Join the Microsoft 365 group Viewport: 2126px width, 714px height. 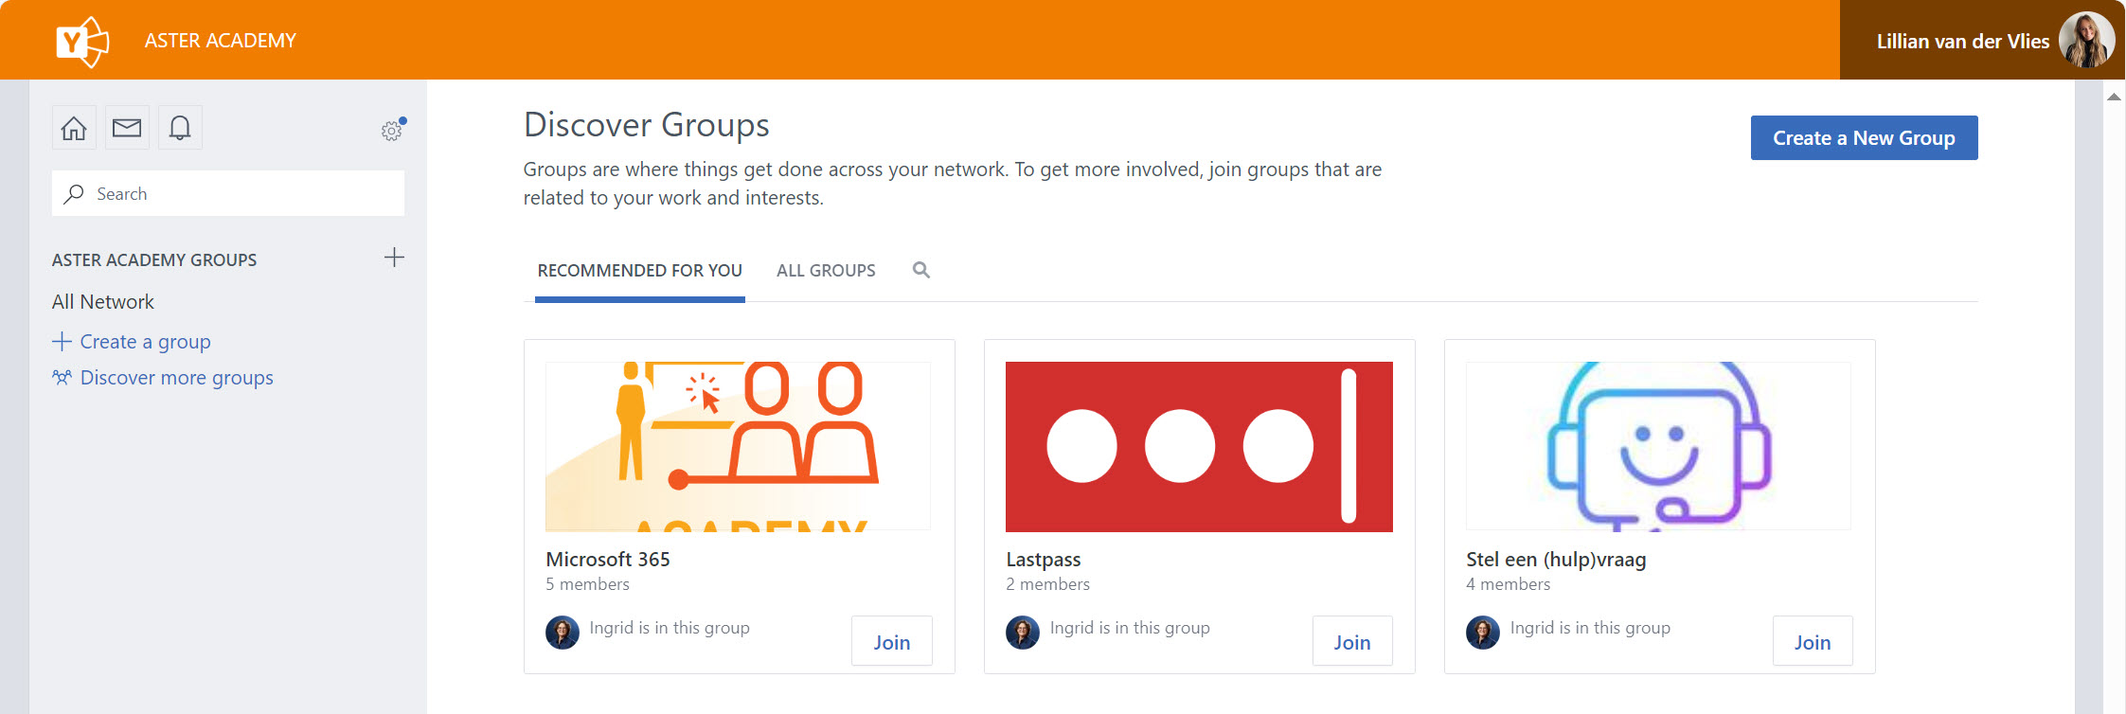tap(891, 642)
